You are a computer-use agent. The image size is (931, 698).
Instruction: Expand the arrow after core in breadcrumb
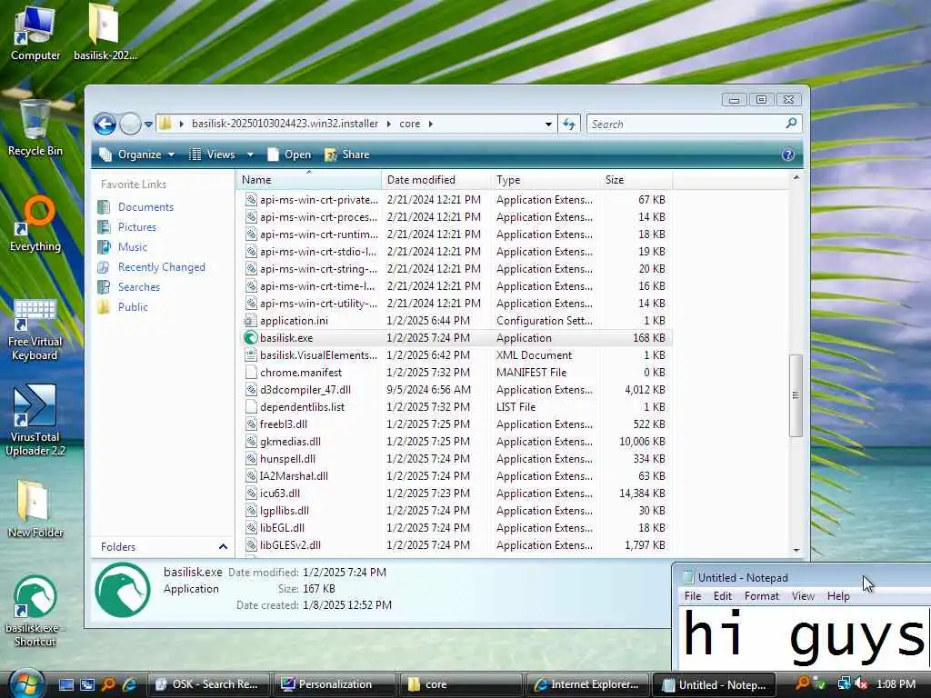(x=430, y=124)
